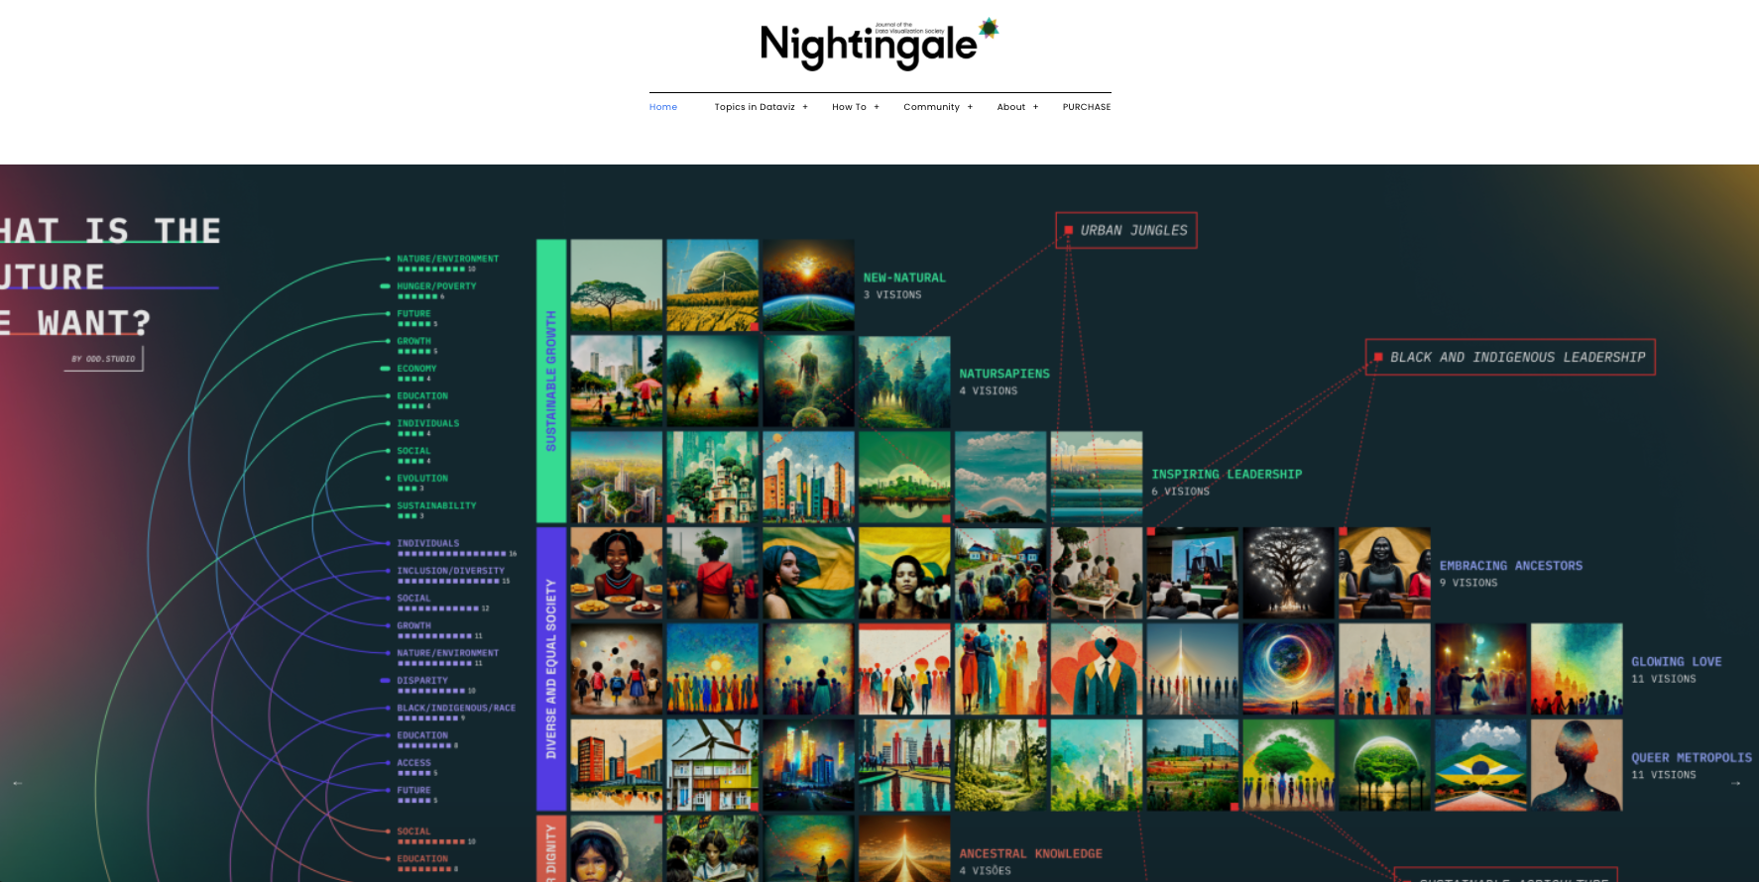The height and width of the screenshot is (882, 1759).
Task: Click the BY ODD.STUDIO credit label
Action: [x=103, y=359]
